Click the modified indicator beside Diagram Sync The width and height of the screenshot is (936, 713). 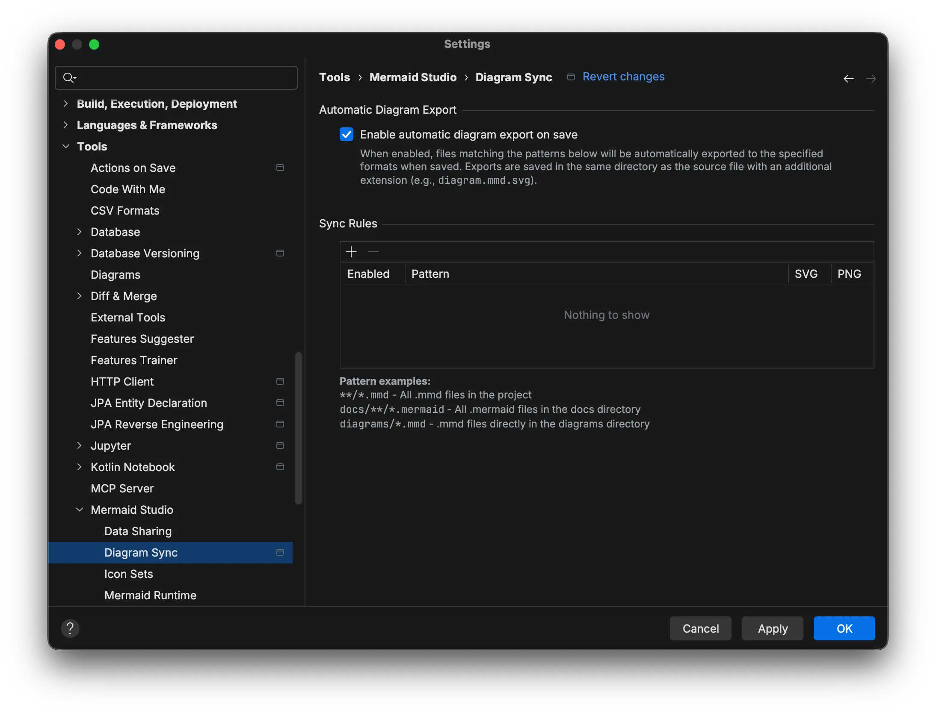pos(281,552)
